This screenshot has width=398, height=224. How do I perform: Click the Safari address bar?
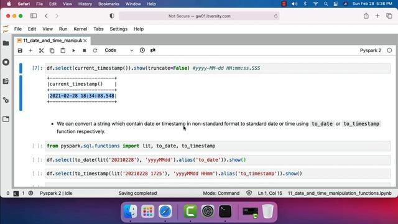[x=199, y=16]
